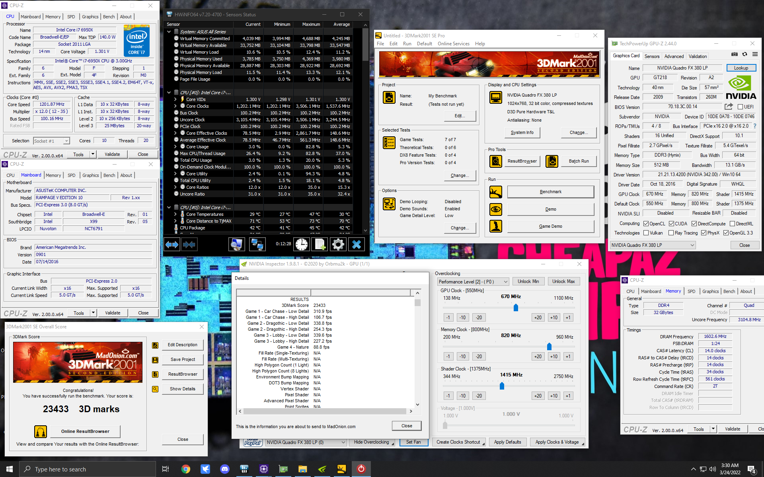764x477 pixels.
Task: Click HWiNFO expand sensors arrows icon
Action: (x=172, y=244)
